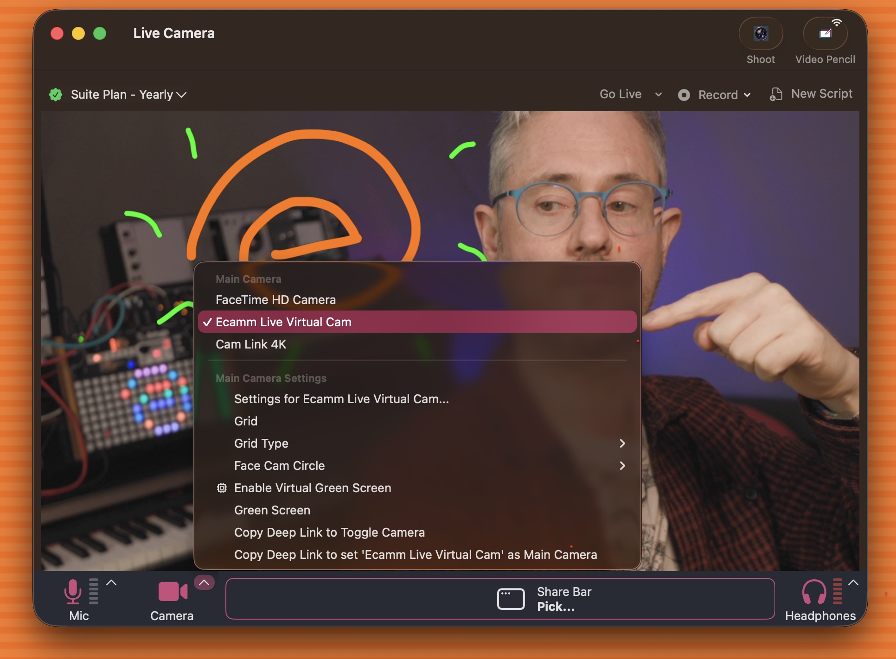Screen dimensions: 896x659
Task: Click the green zoom window button
Action: pos(100,33)
